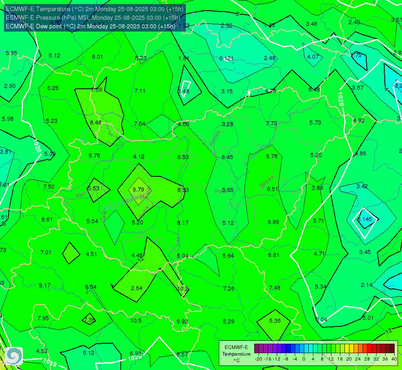Click the temperature value 4.71

(x=319, y=254)
